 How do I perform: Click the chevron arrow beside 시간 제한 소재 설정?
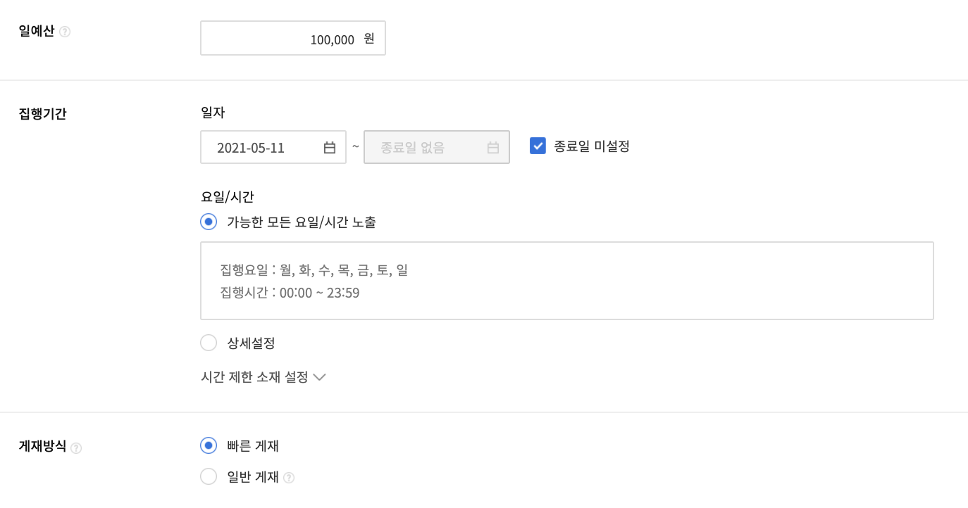(319, 377)
